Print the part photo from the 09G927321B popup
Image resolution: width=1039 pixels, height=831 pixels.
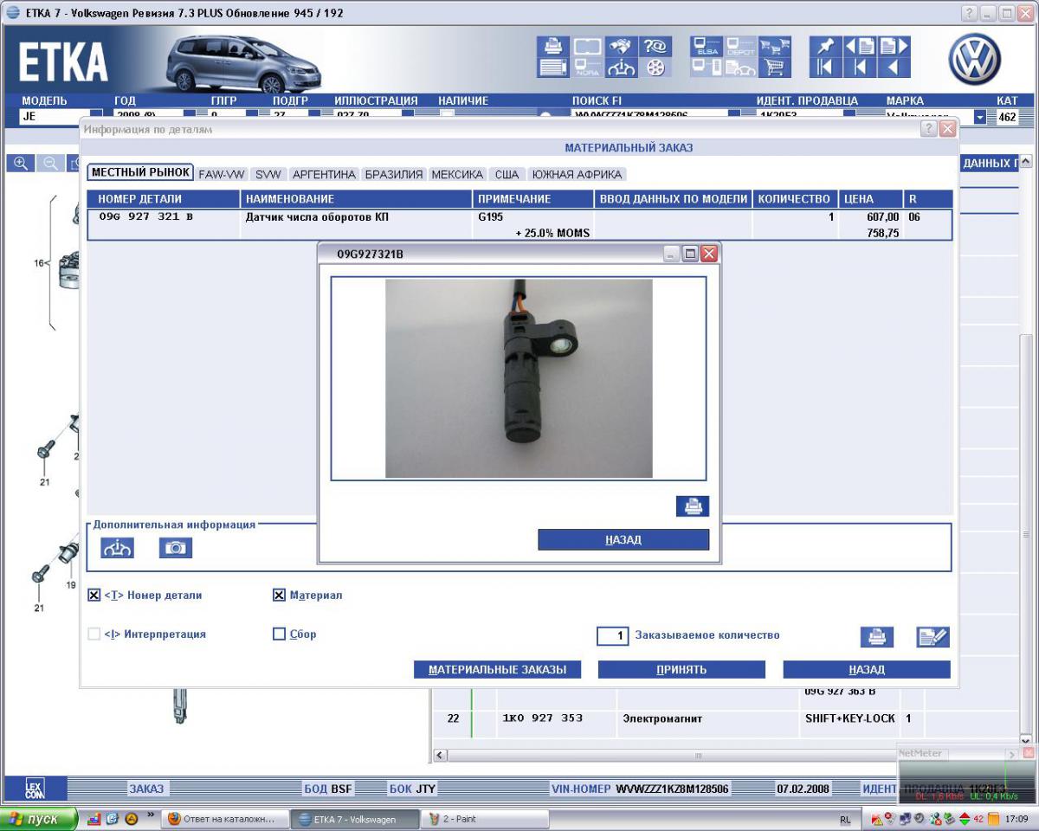(x=693, y=506)
